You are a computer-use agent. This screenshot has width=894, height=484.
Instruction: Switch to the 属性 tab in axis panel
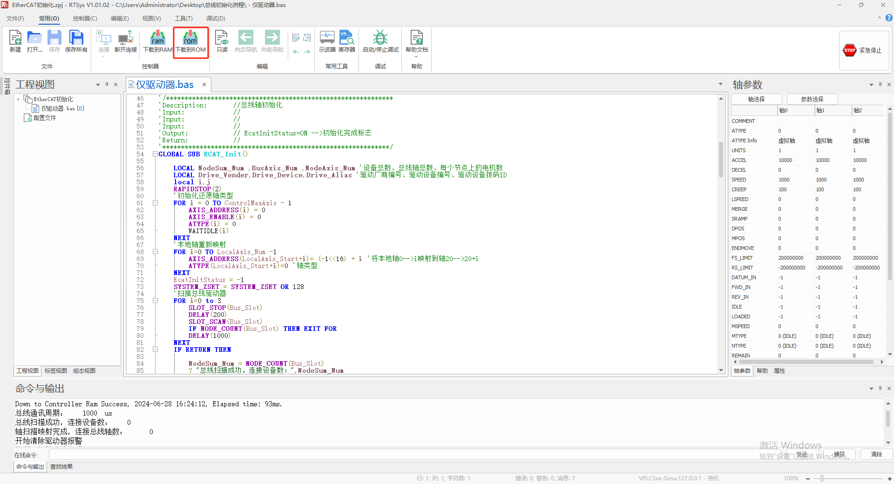(x=779, y=371)
